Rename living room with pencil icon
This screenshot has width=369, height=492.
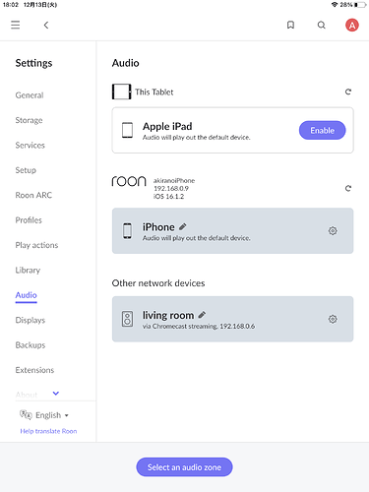click(x=202, y=315)
